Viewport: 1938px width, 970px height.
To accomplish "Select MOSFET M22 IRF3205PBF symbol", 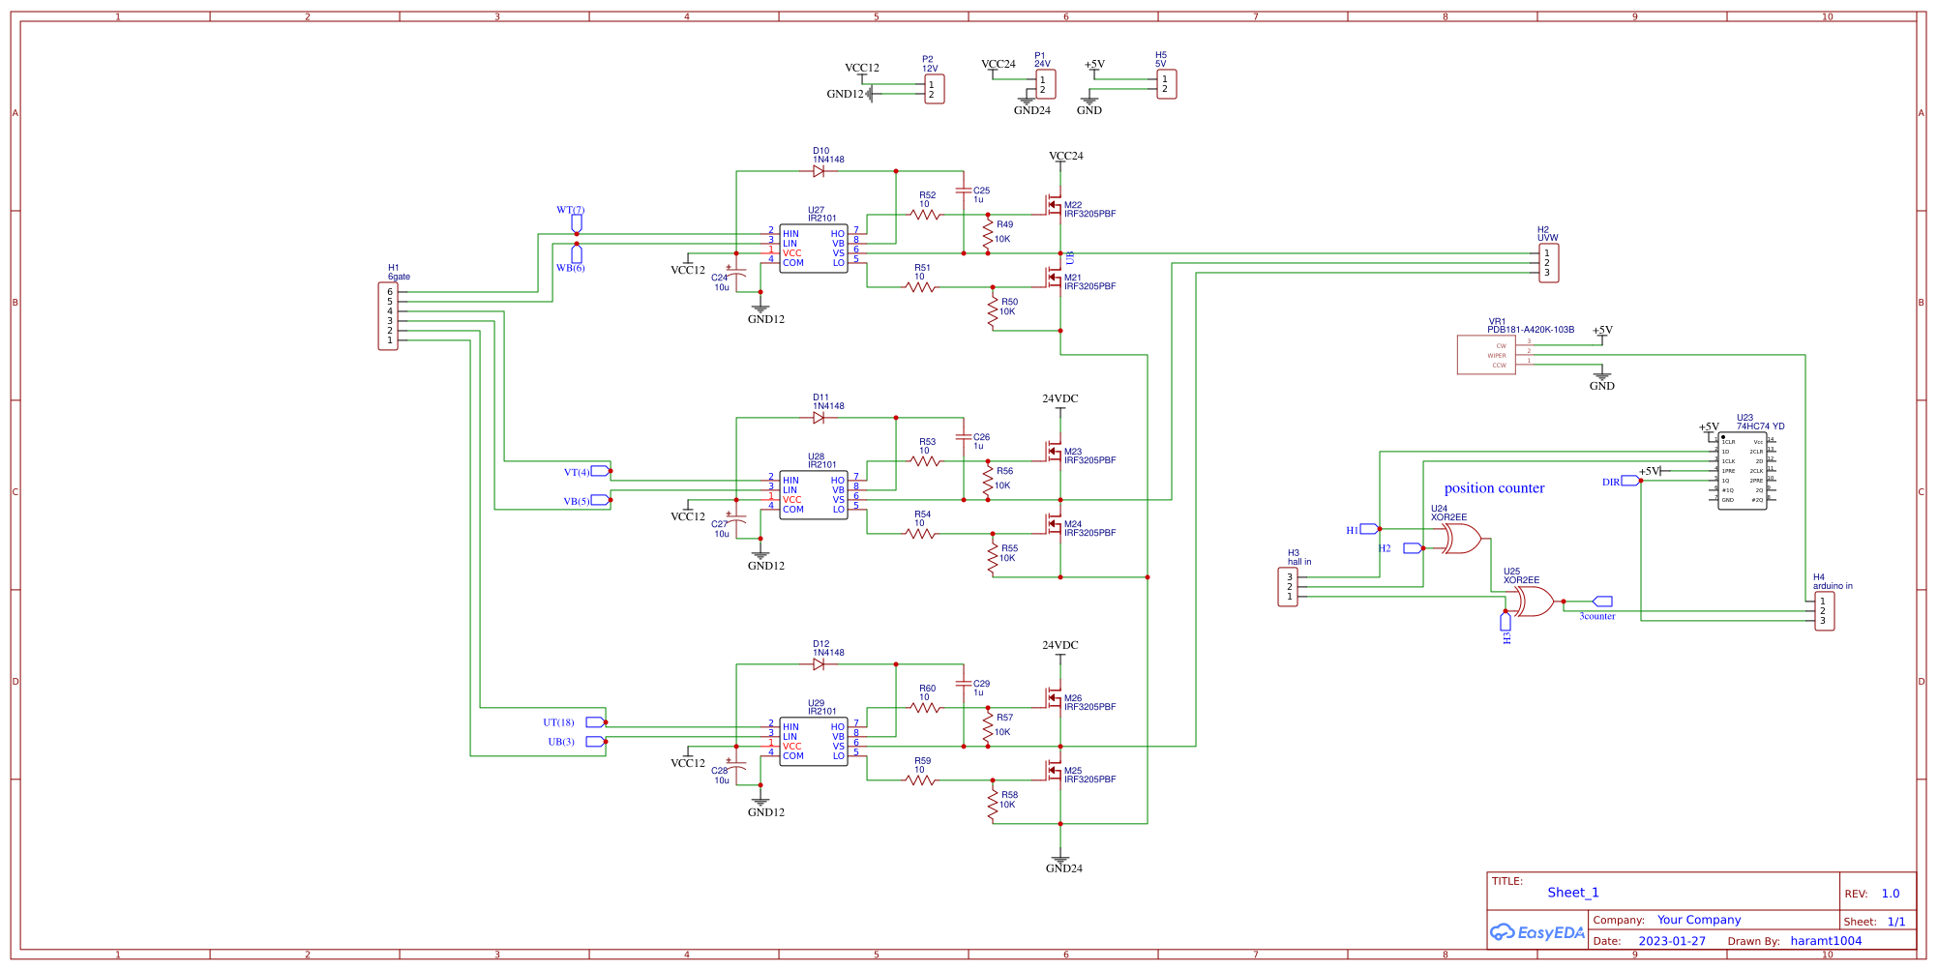I will pyautogui.click(x=1055, y=206).
